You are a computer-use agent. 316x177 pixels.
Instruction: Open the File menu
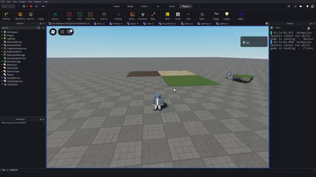pos(3,2)
